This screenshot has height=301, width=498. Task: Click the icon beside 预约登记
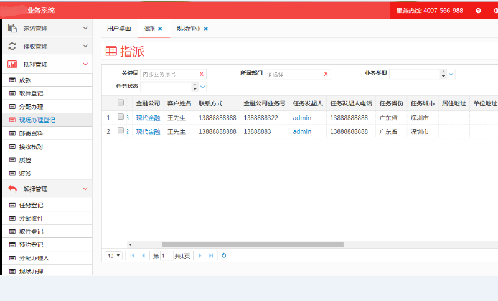12,245
